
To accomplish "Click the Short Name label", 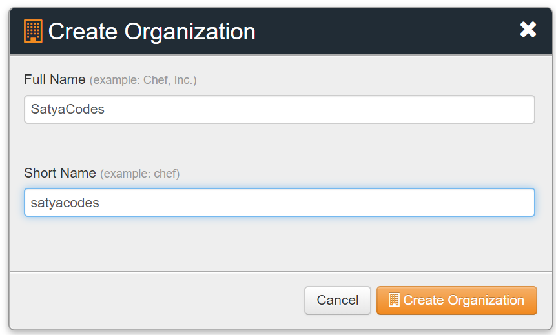I will tap(59, 173).
